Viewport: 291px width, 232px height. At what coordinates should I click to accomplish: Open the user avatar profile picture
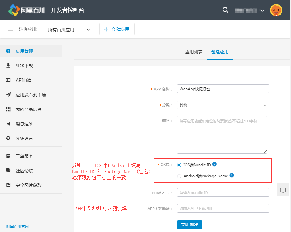[x=276, y=10]
